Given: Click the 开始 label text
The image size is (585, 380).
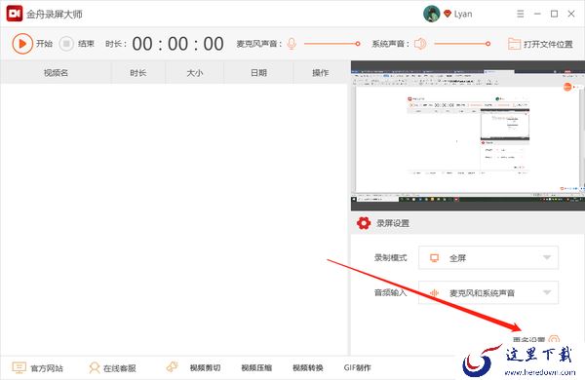Looking at the screenshot, I should pos(44,44).
